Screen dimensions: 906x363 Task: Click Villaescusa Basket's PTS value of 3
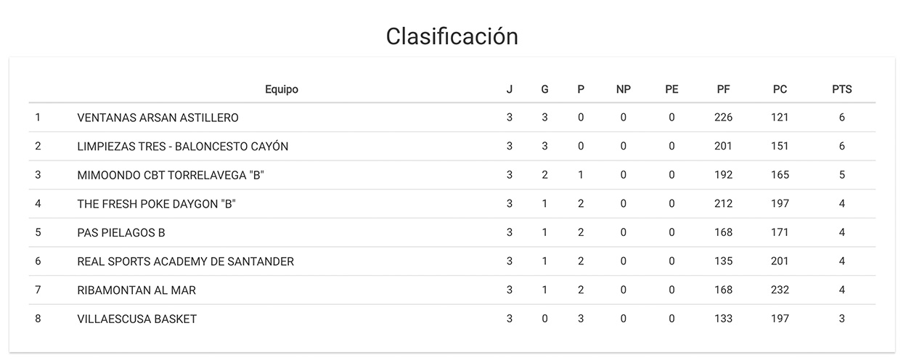click(x=842, y=319)
